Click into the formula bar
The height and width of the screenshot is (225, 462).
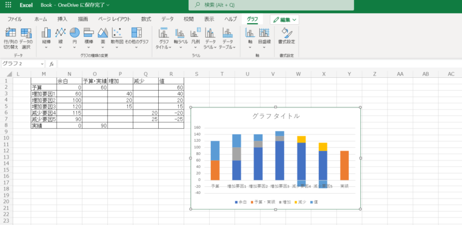point(259,64)
